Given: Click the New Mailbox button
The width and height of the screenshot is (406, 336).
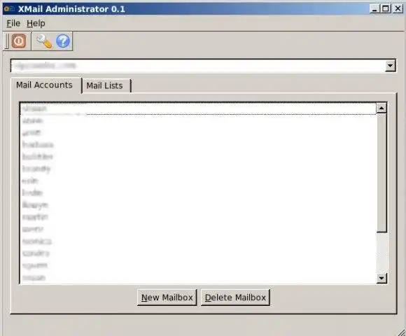Looking at the screenshot, I should click(x=167, y=297).
